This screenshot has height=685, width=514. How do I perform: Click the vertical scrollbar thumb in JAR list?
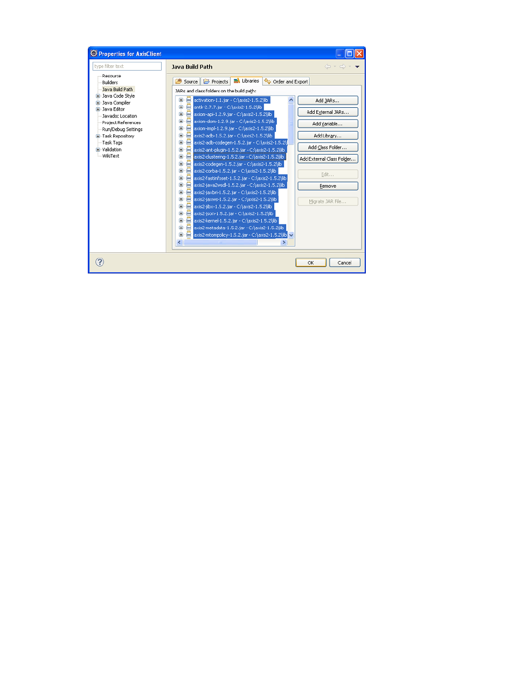tap(291, 124)
